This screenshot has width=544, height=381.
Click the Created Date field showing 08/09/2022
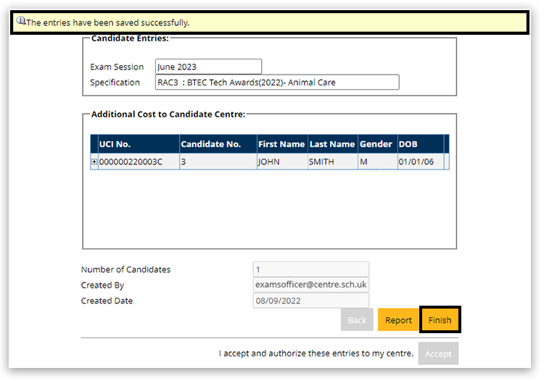(310, 301)
